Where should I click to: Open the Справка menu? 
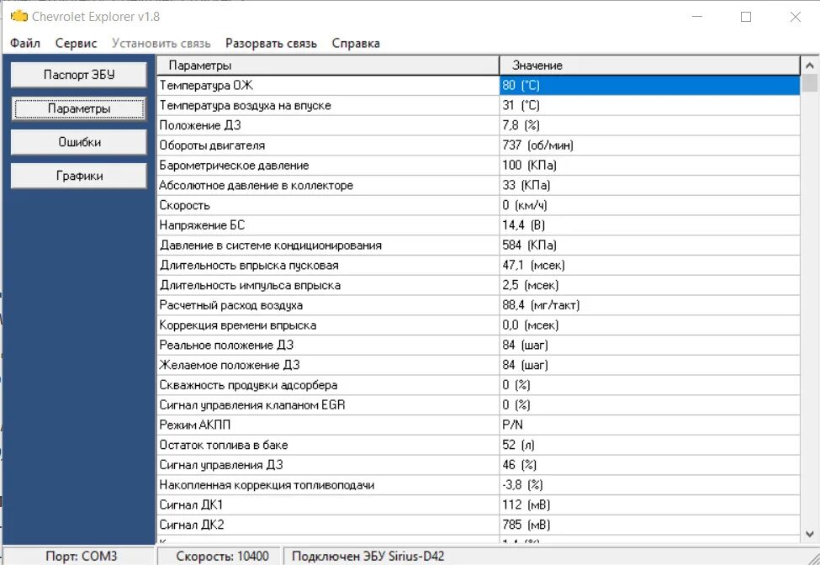[x=356, y=44]
